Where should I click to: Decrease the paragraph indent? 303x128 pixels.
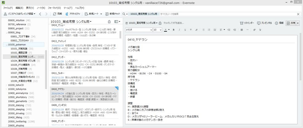tap(235, 30)
